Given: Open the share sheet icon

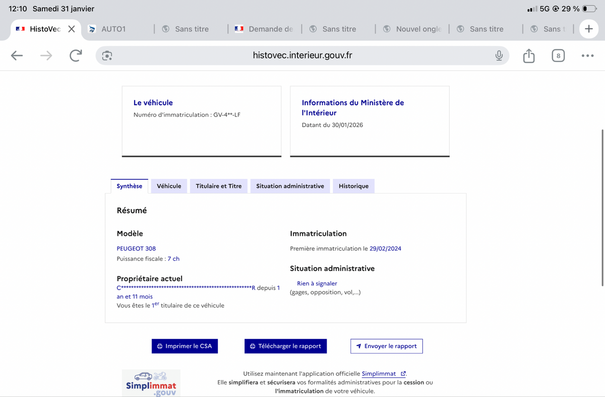Looking at the screenshot, I should tap(528, 55).
